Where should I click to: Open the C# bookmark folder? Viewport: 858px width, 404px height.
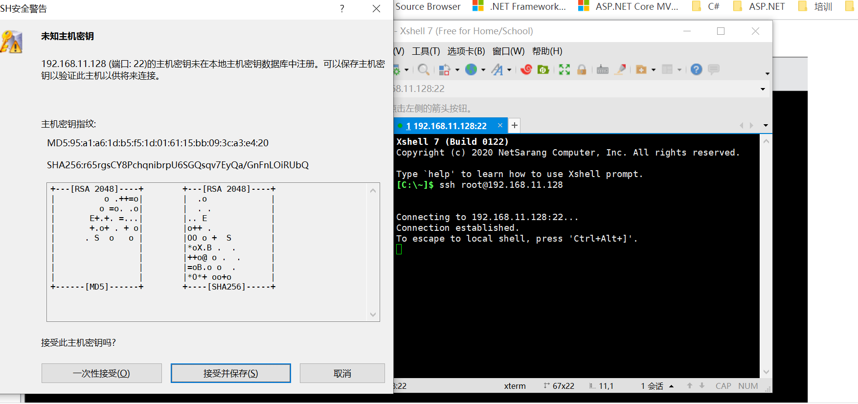click(x=706, y=6)
